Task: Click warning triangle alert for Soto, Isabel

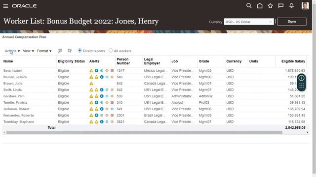Action: pyautogui.click(x=91, y=71)
